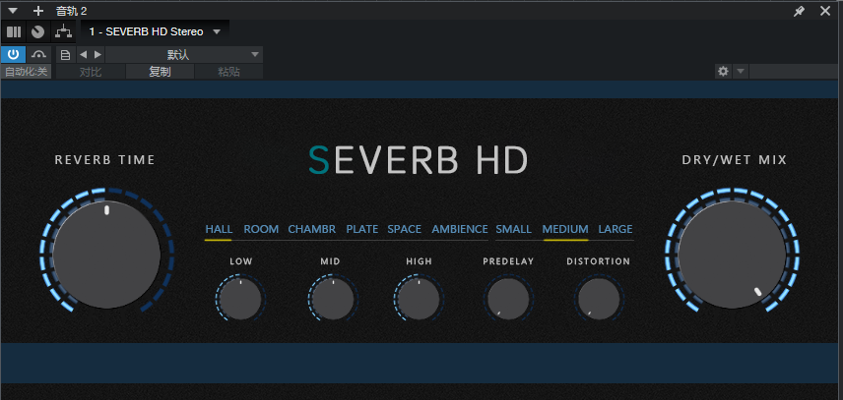Click the 音轨 2 track title
The width and height of the screenshot is (843, 400).
coord(72,11)
